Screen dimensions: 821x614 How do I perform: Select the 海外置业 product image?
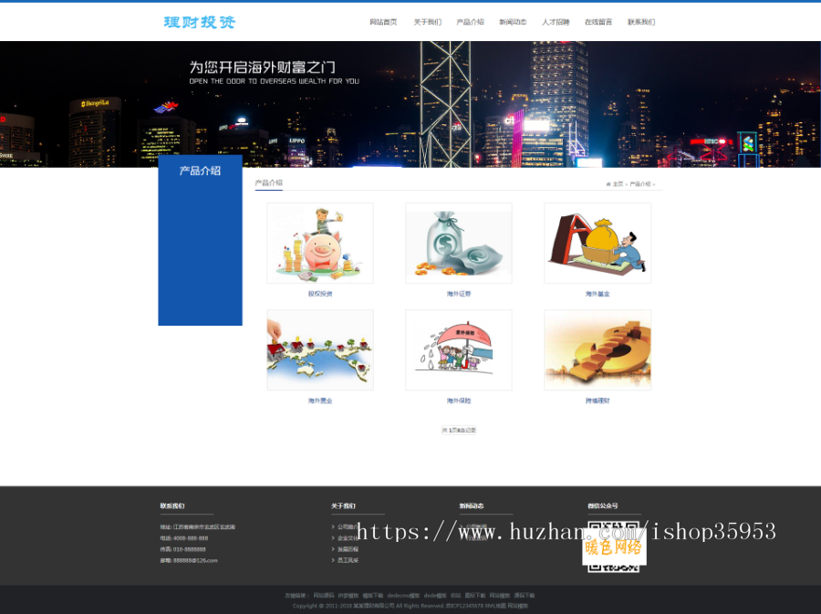(x=319, y=349)
